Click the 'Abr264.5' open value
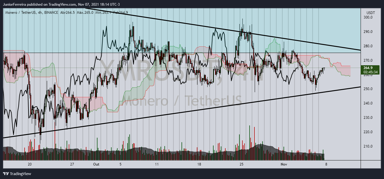 coord(67,12)
